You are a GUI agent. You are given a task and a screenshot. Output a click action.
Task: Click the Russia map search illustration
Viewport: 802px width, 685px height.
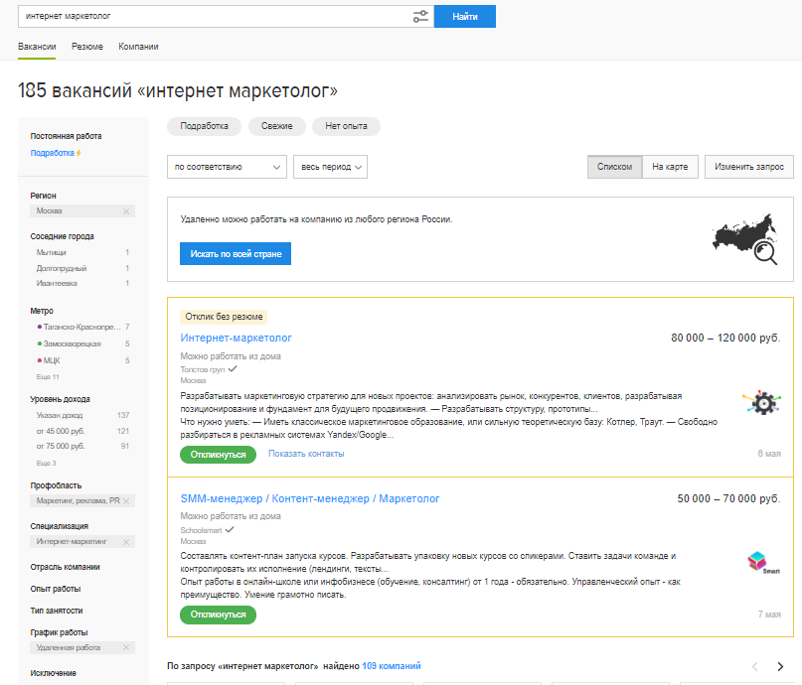pyautogui.click(x=745, y=239)
